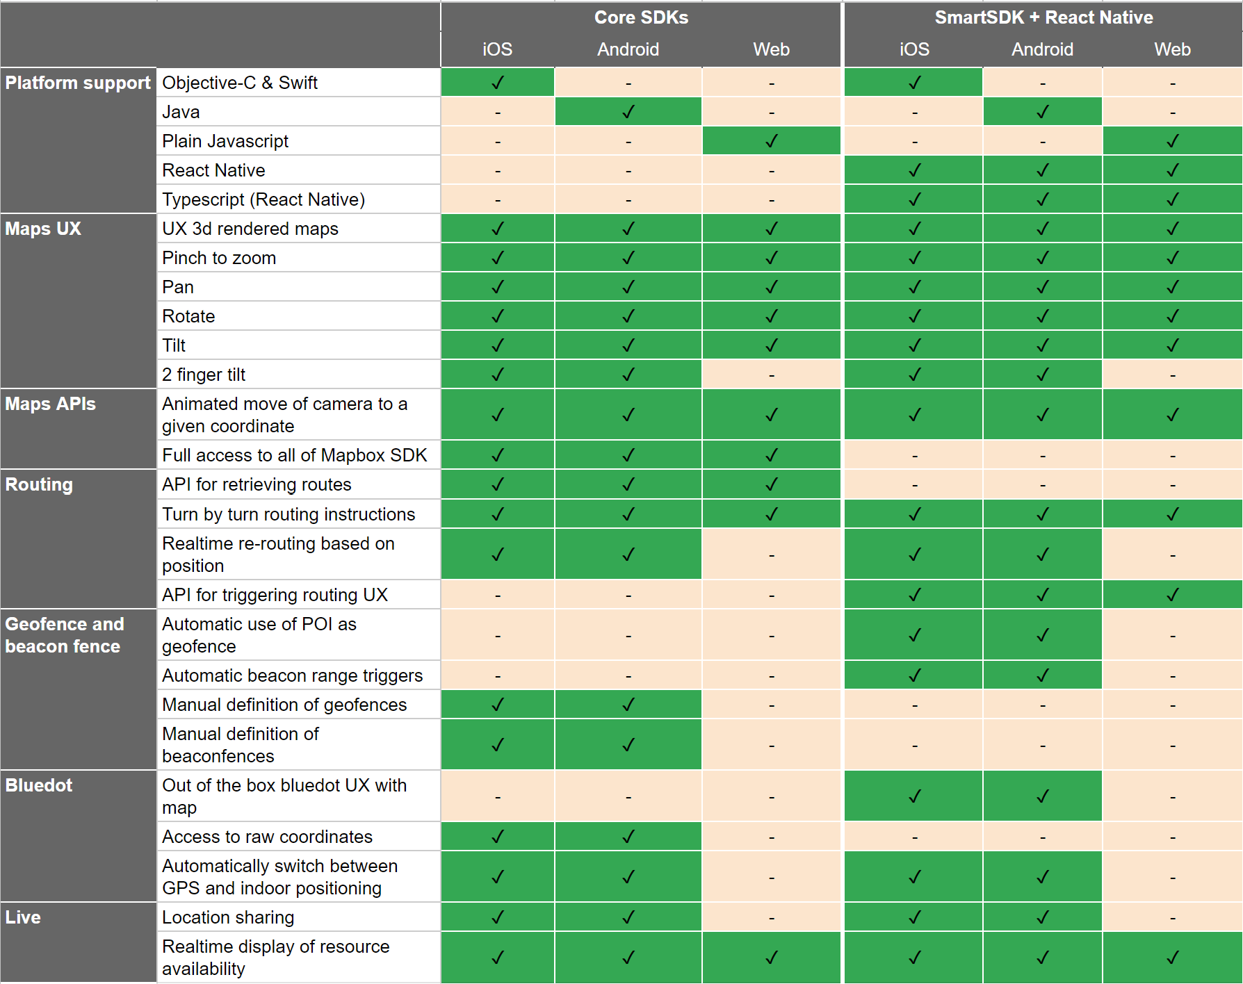The image size is (1243, 984).
Task: Click the SmartSDK Web checkmark for API for triggering routing UX
Action: coord(1173,595)
